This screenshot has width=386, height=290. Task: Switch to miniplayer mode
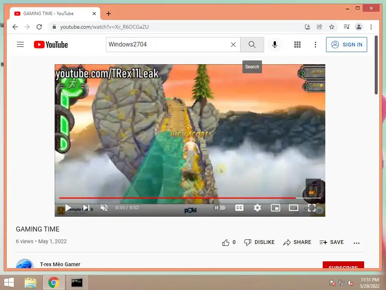[x=276, y=208]
